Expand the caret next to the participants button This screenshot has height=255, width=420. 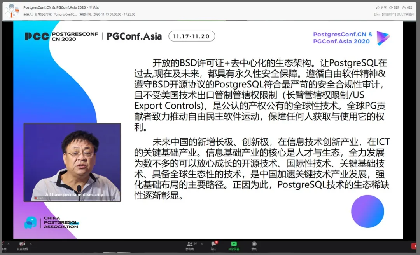coord(202,244)
